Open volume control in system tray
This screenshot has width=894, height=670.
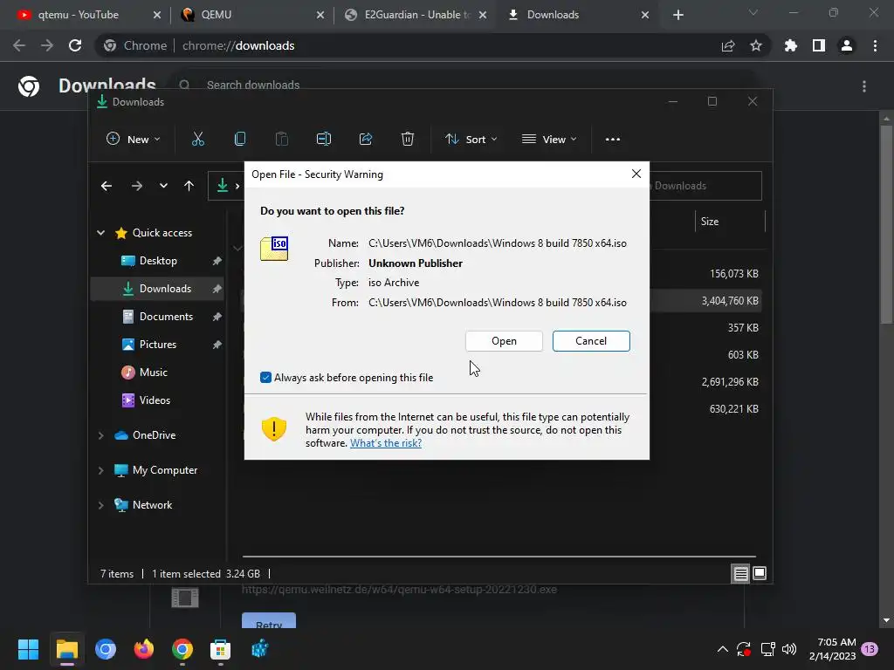pyautogui.click(x=789, y=649)
